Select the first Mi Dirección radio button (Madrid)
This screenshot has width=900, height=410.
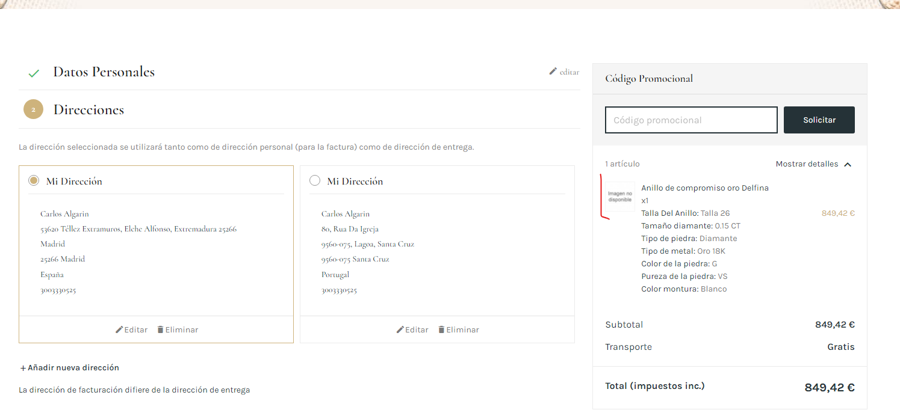point(34,180)
